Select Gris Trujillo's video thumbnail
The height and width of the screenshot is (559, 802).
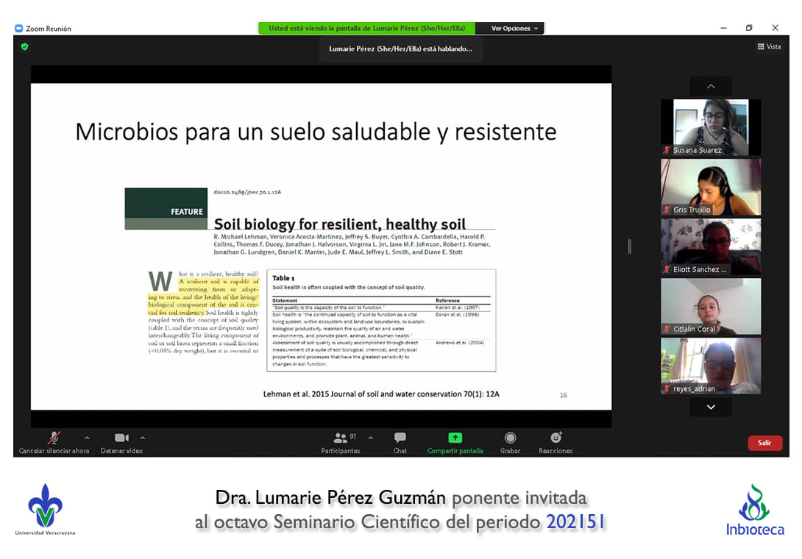point(710,187)
